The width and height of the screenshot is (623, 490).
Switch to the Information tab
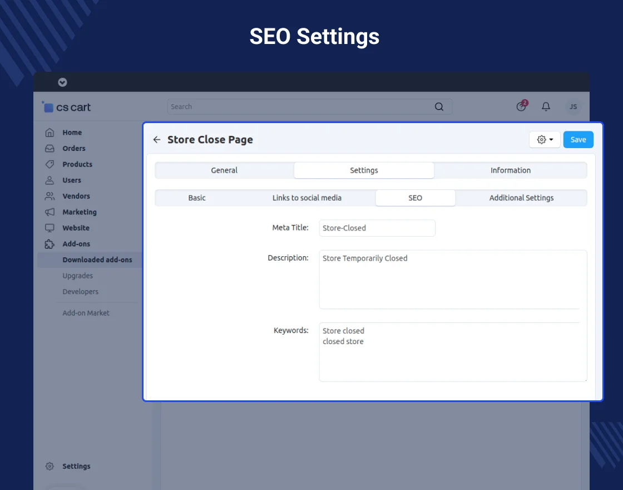(x=510, y=170)
